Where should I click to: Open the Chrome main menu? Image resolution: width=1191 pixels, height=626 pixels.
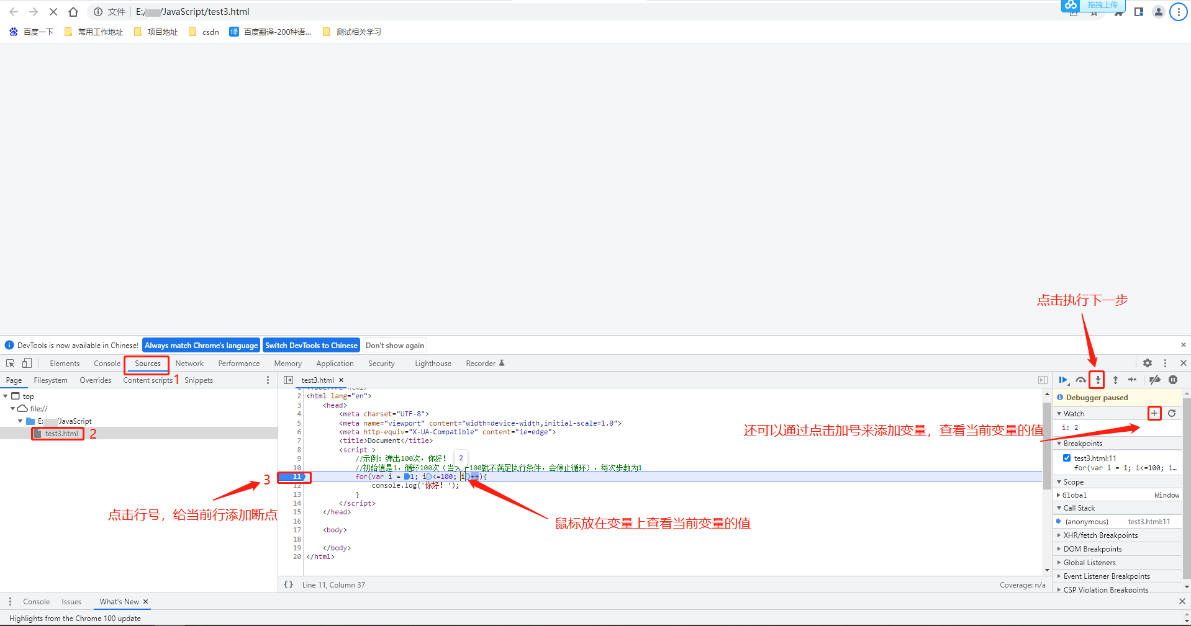coord(1179,12)
